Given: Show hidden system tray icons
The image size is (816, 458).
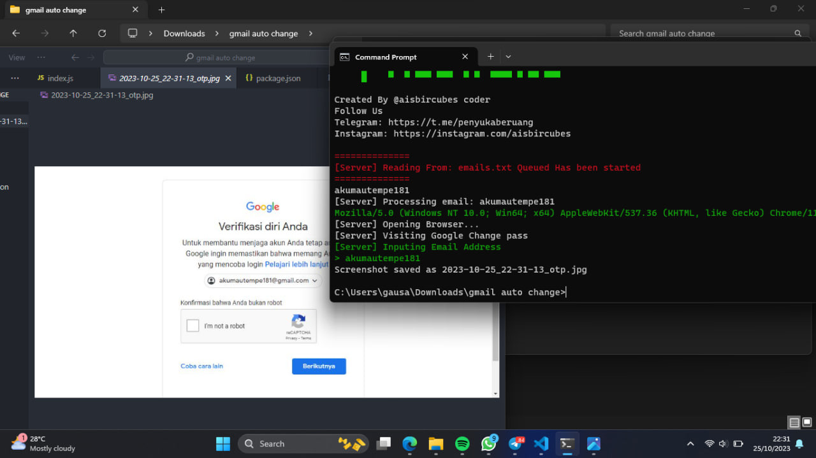Looking at the screenshot, I should click(x=690, y=443).
